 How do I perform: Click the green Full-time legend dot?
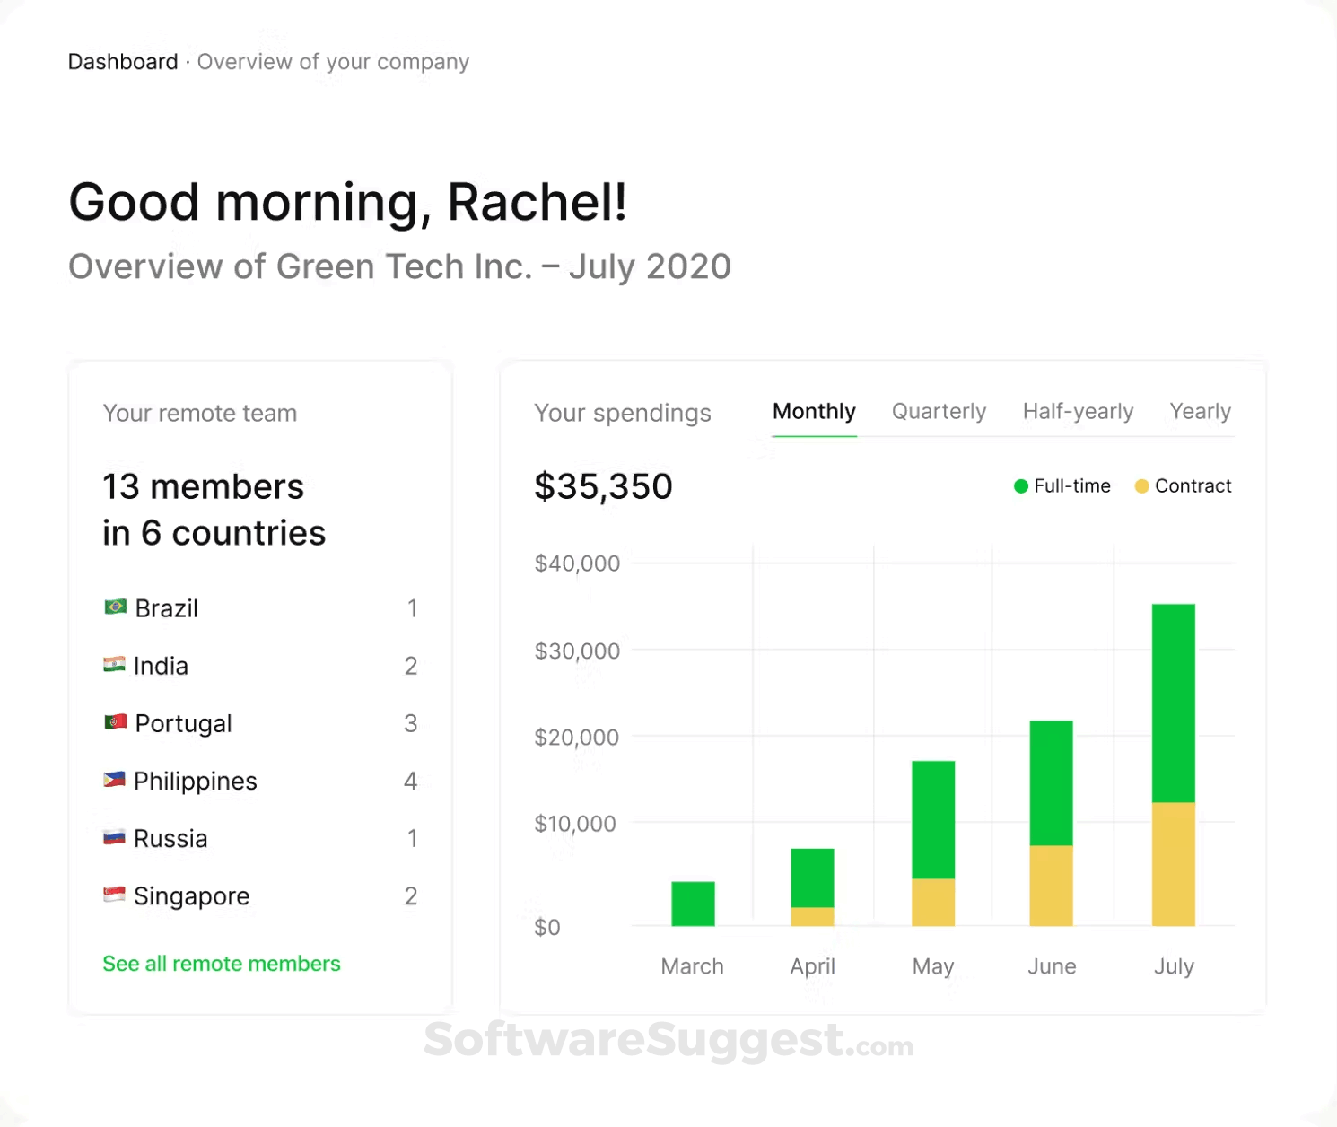pos(1020,485)
